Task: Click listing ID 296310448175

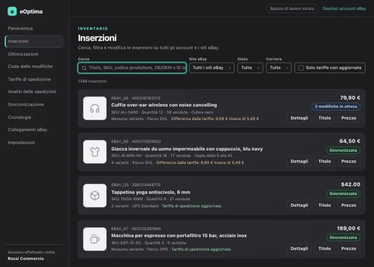Action: tap(146, 185)
